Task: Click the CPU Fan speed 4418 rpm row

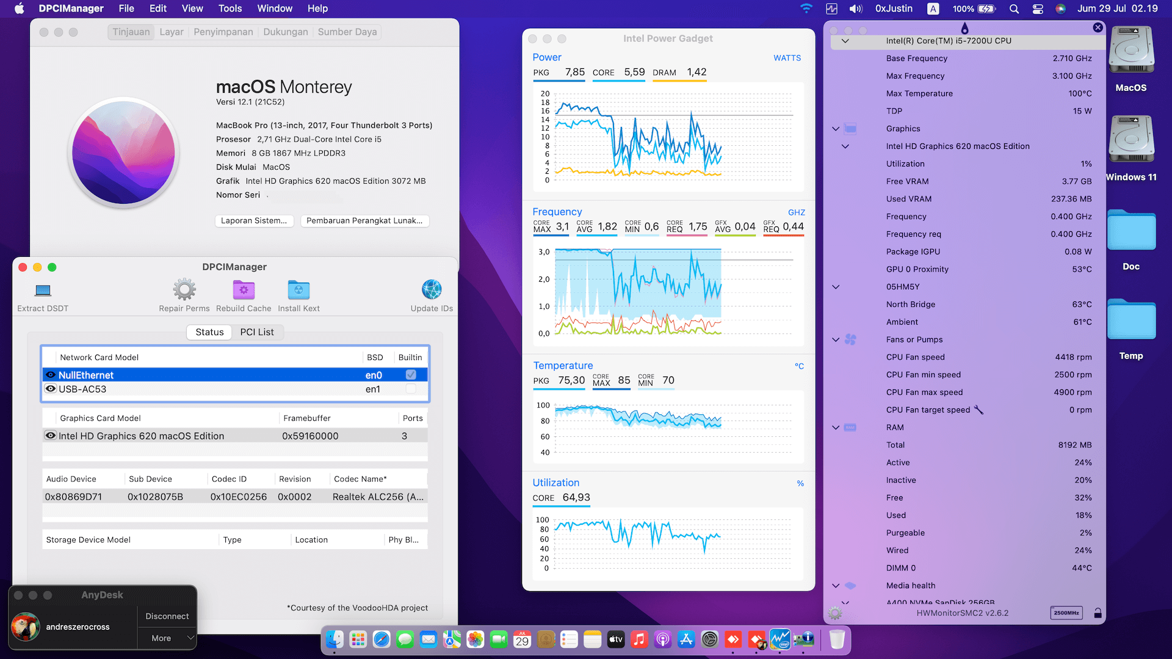Action: [x=968, y=357]
